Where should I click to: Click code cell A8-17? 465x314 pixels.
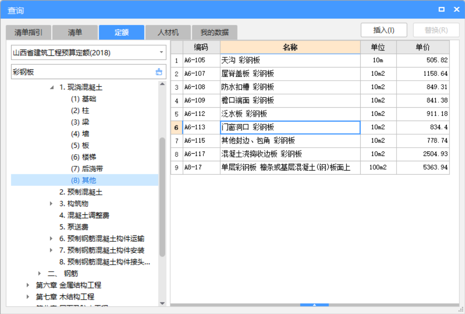[202, 167]
